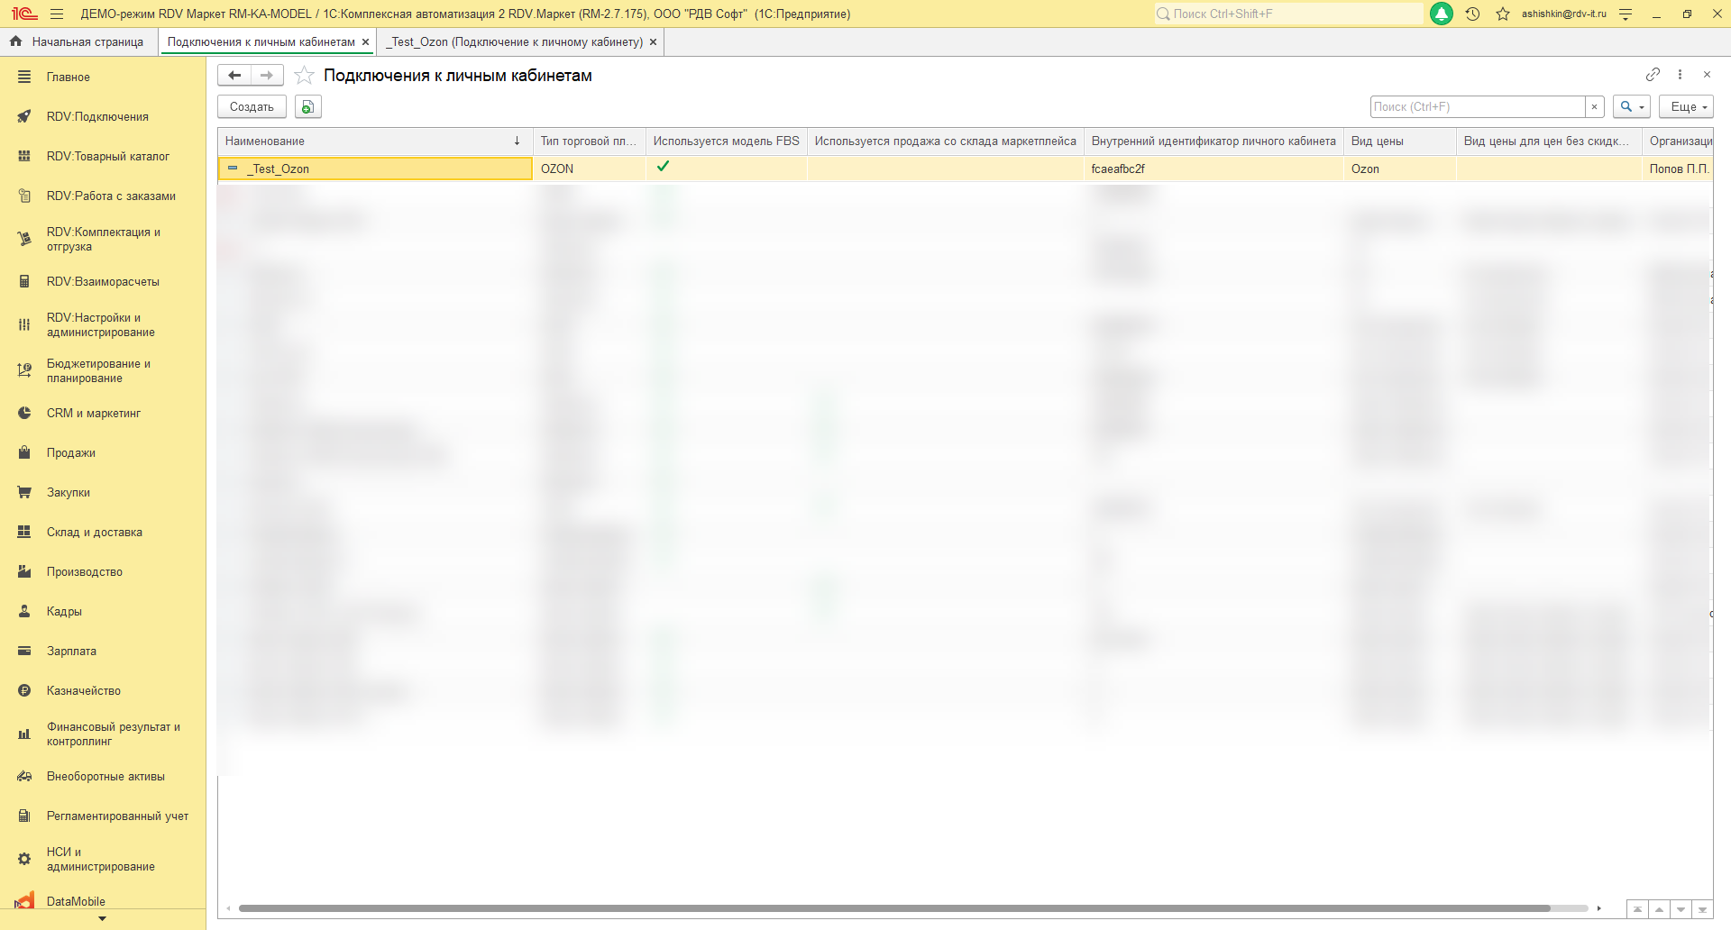The image size is (1731, 930).
Task: Go forward with the right arrow
Action: pos(267,76)
